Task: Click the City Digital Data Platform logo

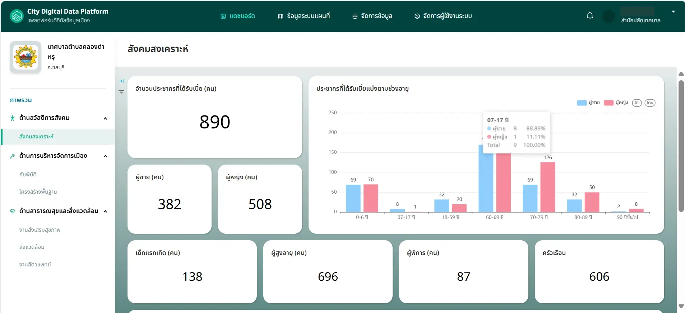Action: tap(17, 16)
